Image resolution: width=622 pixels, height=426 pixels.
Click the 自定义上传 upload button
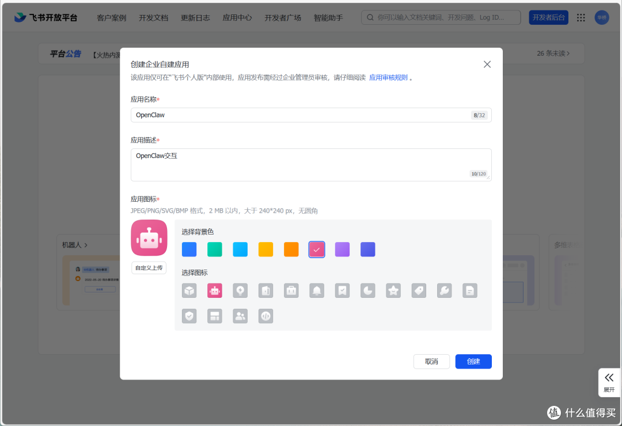tap(149, 268)
